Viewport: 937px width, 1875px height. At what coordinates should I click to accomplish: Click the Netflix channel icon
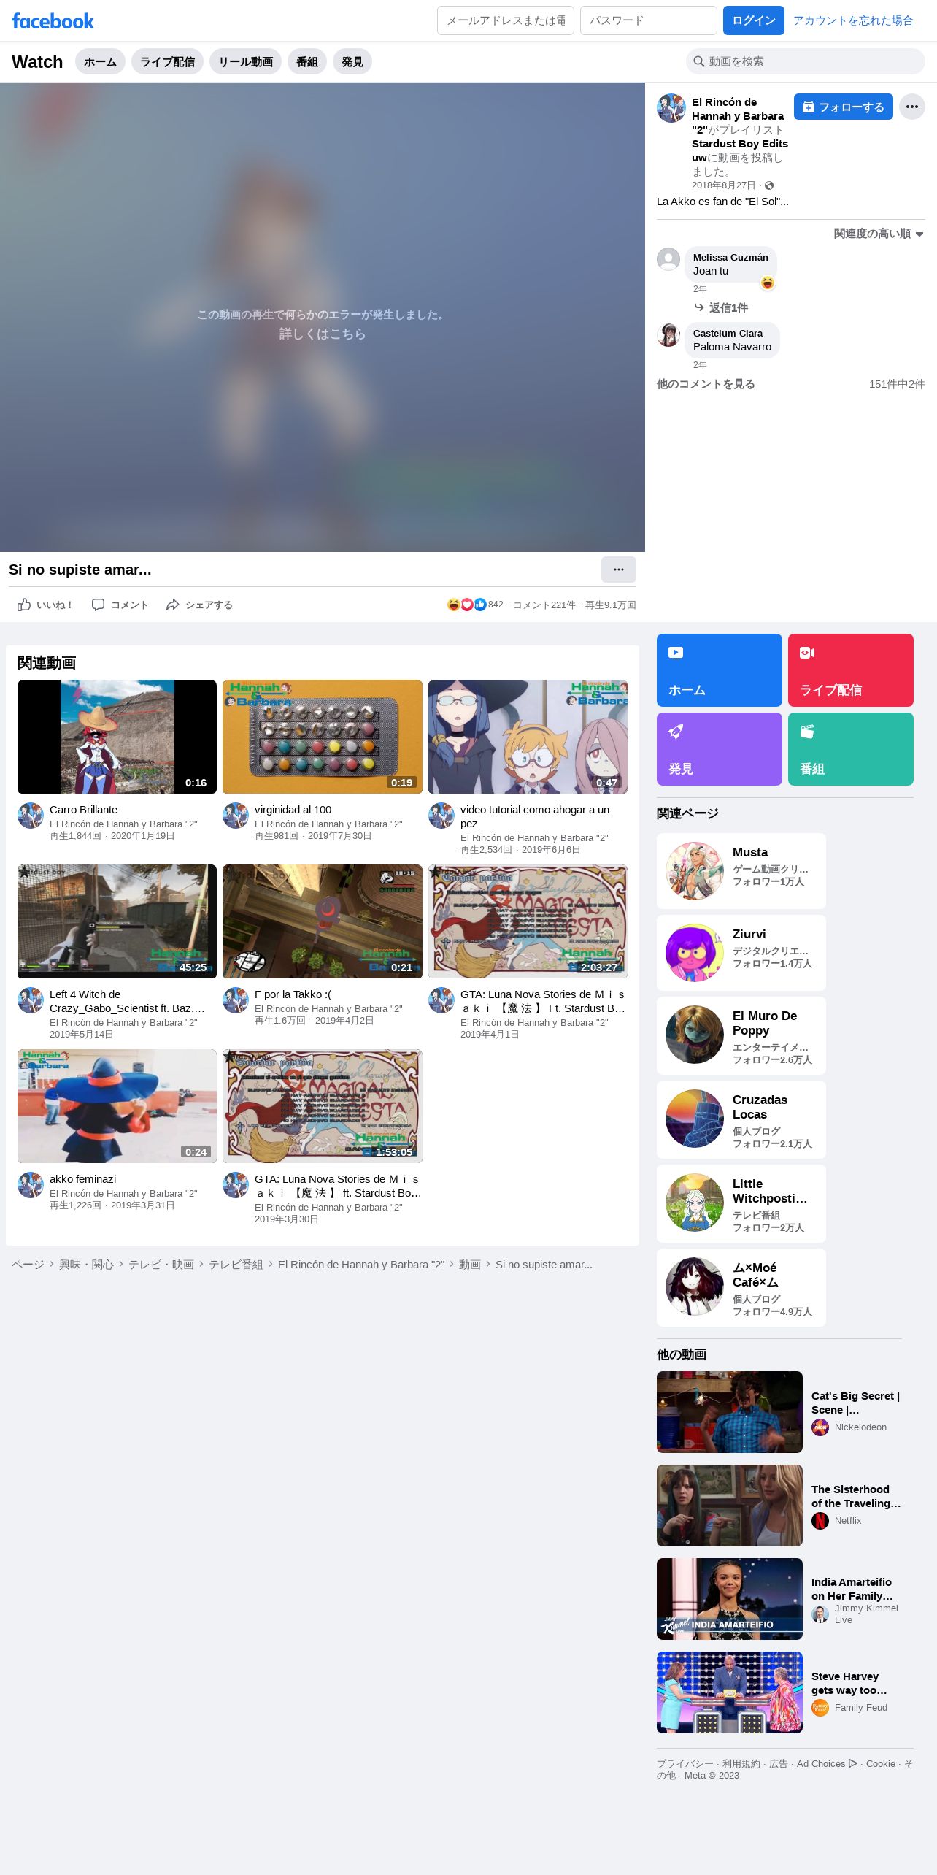820,1520
